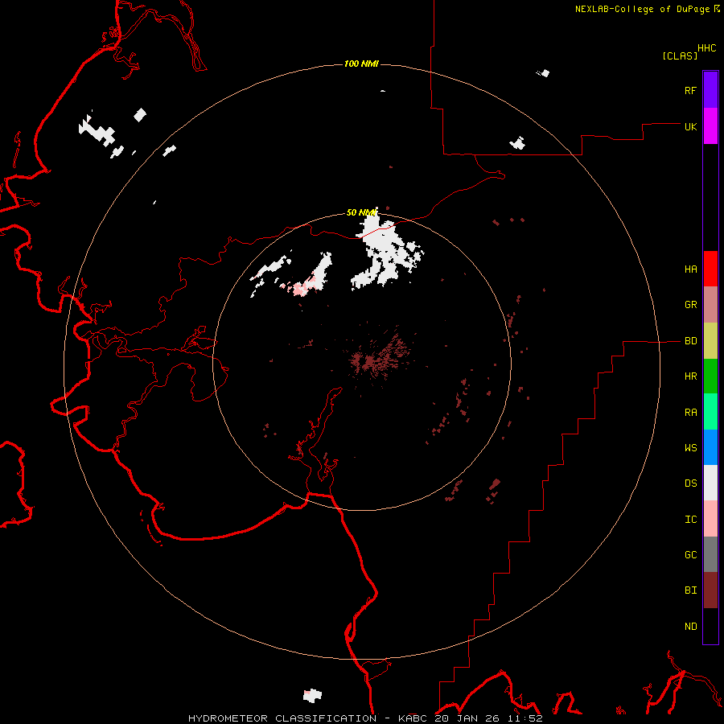This screenshot has width=724, height=724.
Task: Click the RA light-green legend swatch
Action: [710, 412]
